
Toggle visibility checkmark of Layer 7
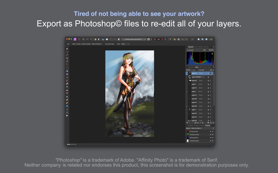pos(211,110)
